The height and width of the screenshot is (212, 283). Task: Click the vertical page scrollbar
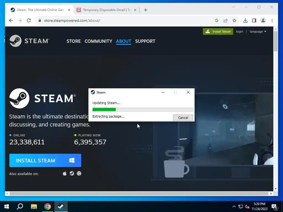coord(276,41)
